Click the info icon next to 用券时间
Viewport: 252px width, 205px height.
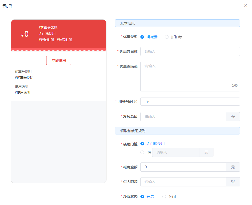[x=136, y=102]
